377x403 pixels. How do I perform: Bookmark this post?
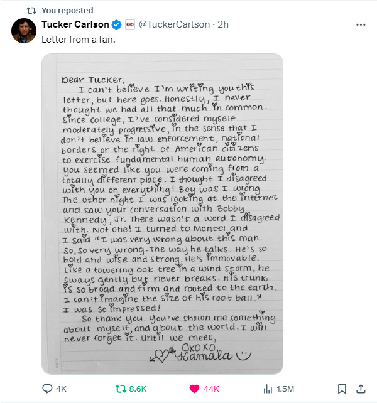[x=342, y=389]
